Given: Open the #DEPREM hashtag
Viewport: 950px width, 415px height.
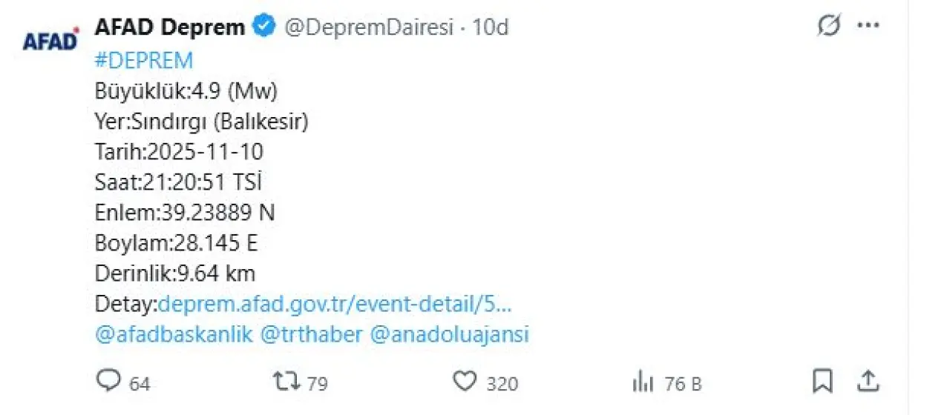Looking at the screenshot, I should [x=144, y=60].
